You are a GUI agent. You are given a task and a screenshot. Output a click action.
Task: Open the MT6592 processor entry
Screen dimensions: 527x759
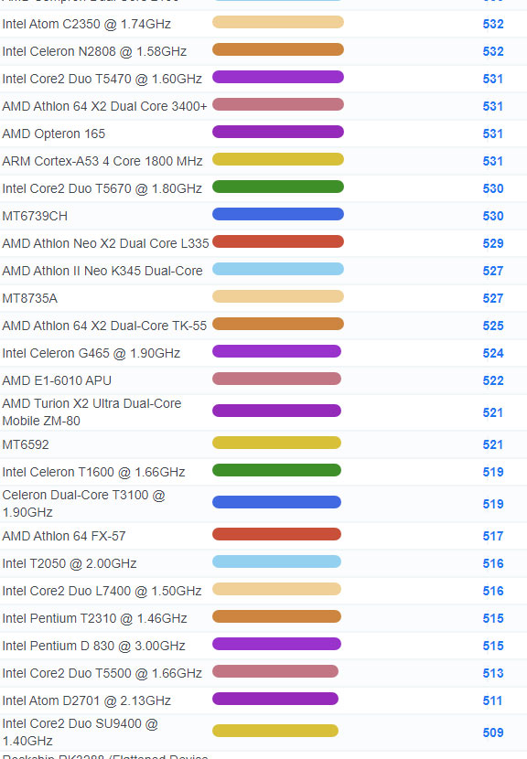pos(26,444)
